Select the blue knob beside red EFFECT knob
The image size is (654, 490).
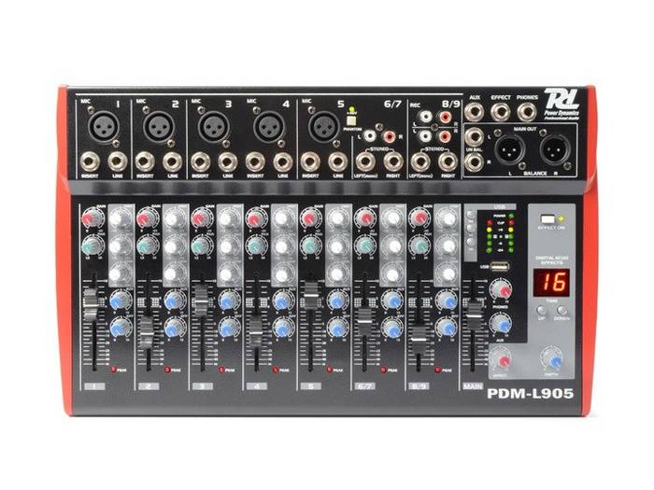click(x=553, y=359)
